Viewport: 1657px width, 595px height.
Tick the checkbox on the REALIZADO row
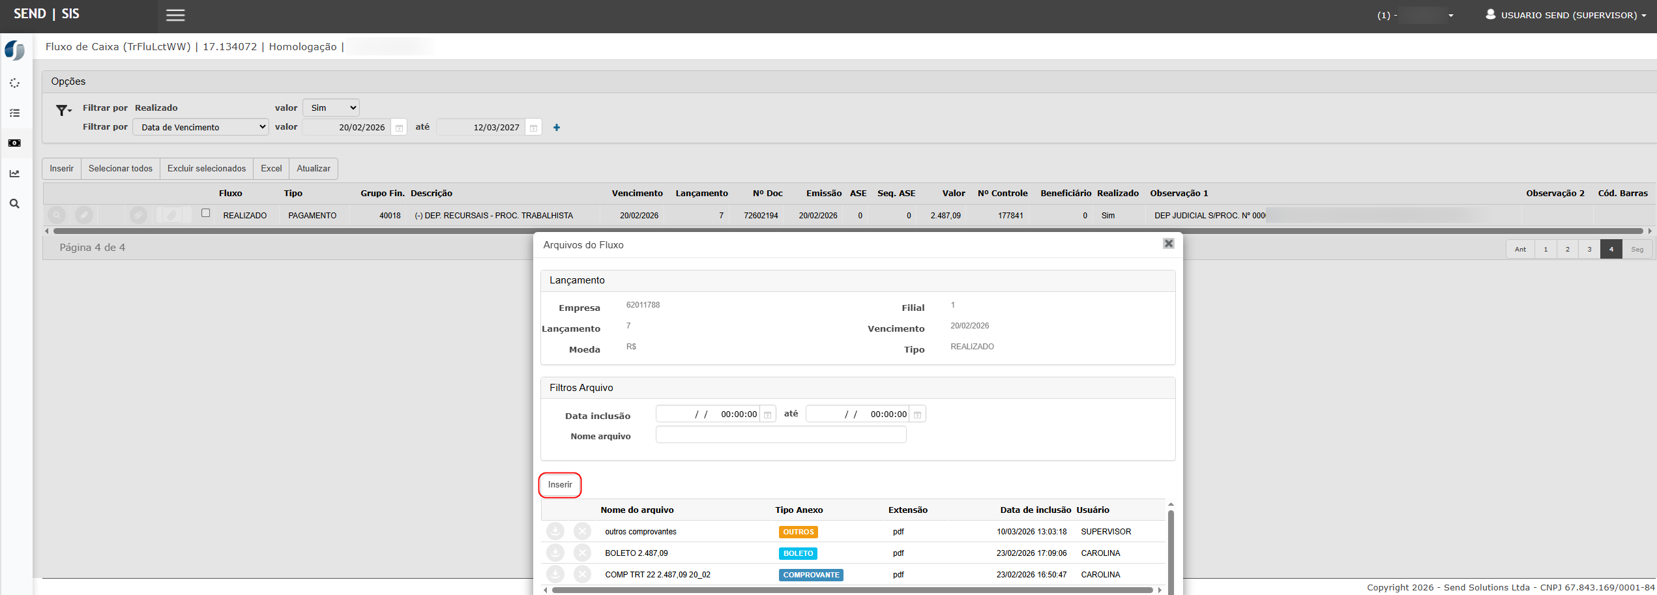(x=206, y=213)
